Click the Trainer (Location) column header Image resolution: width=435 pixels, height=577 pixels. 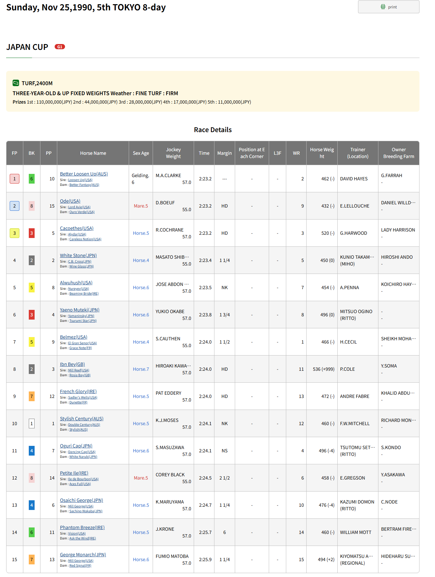358,153
